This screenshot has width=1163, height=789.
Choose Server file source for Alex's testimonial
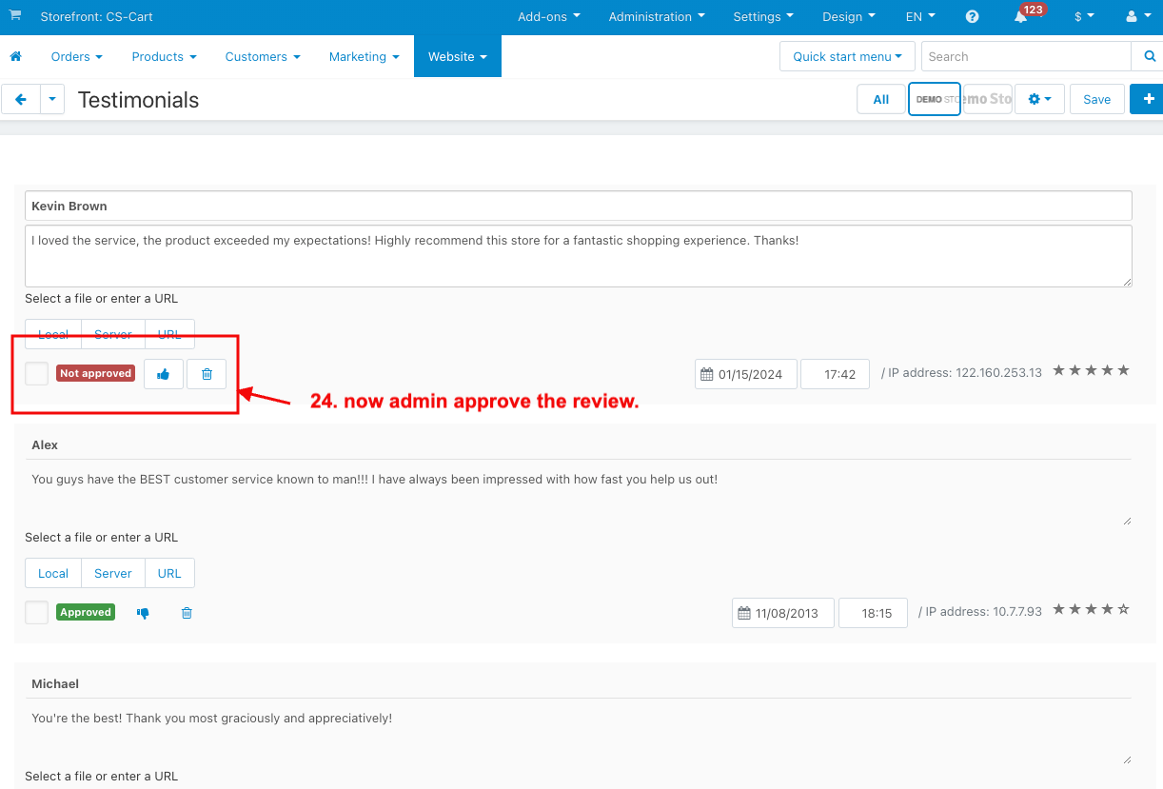[113, 573]
